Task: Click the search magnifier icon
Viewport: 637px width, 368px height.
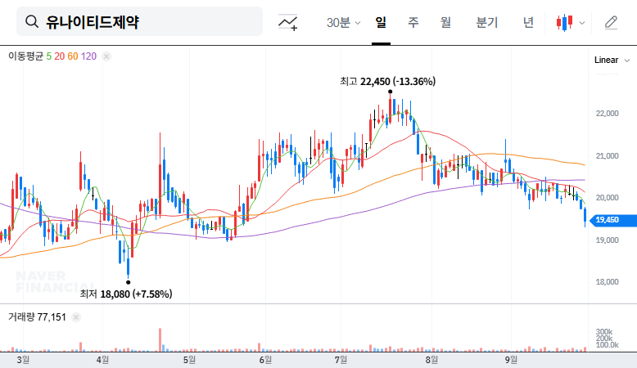Action: point(32,21)
